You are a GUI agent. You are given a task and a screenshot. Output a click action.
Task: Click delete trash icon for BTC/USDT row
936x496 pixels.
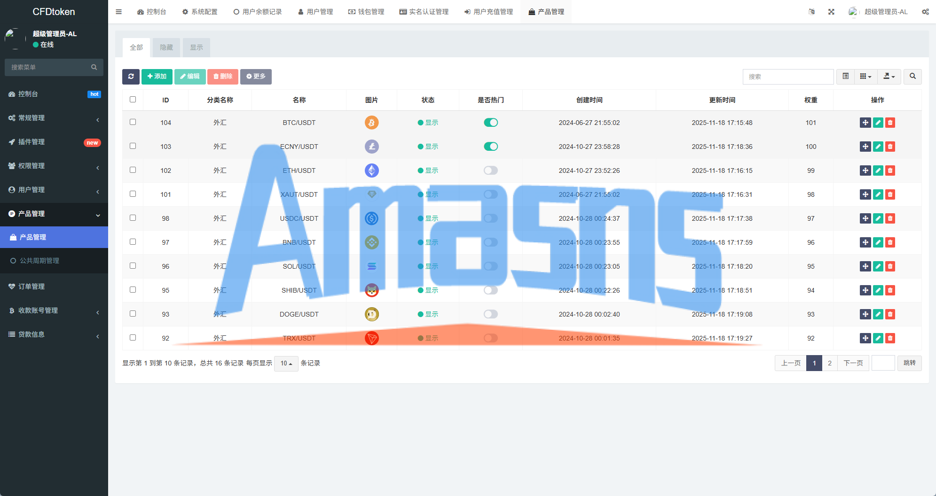point(890,123)
